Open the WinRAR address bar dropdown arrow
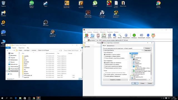The image size is (178, 100). click(172, 40)
